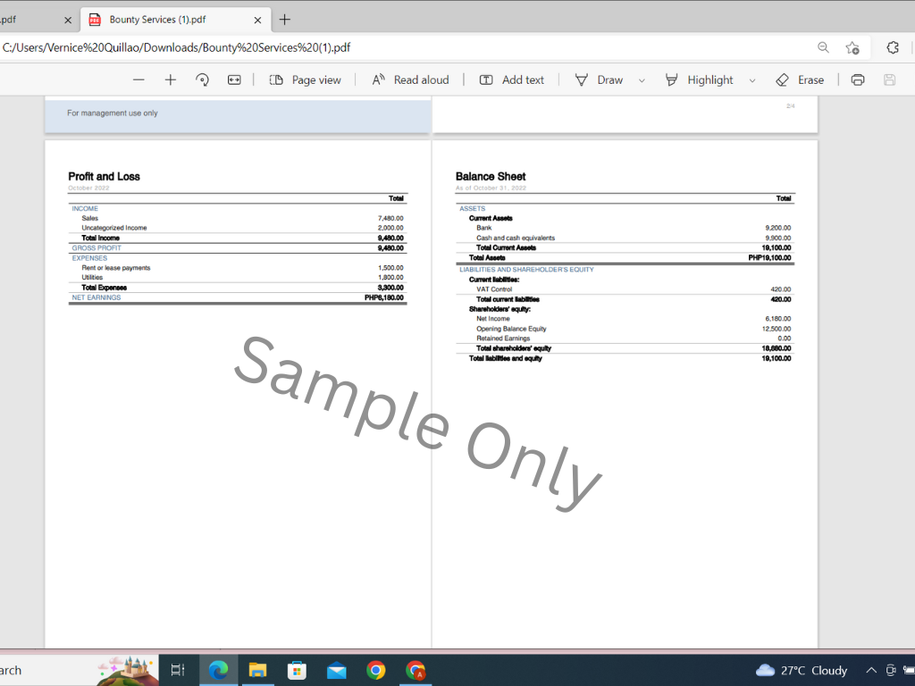Select the Uncategorized Income row label

pyautogui.click(x=114, y=228)
